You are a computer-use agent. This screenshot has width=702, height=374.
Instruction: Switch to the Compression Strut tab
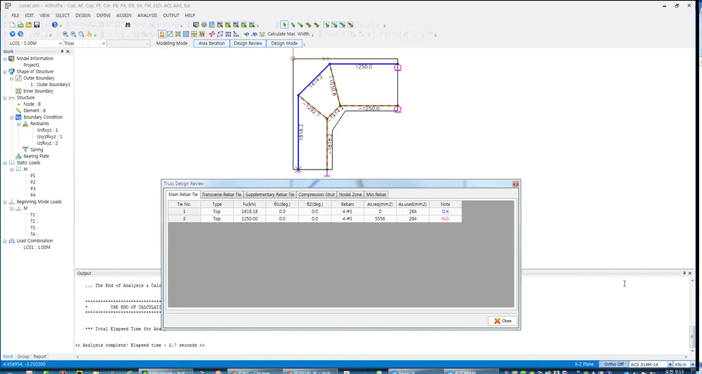pyautogui.click(x=317, y=195)
